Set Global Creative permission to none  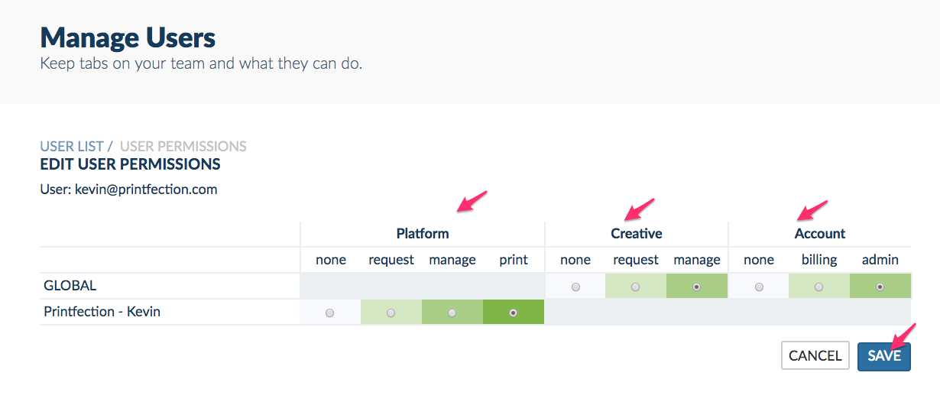point(575,287)
